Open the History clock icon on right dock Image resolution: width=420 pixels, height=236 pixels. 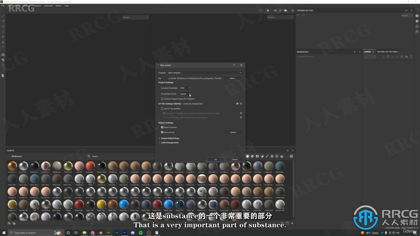tap(417, 27)
